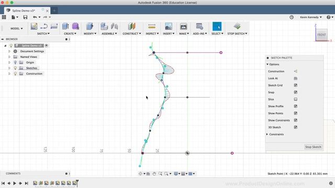Open the INSPECT menu
The image size is (335, 188).
pos(152,33)
